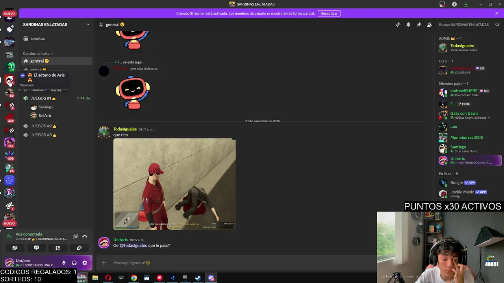This screenshot has width=504, height=283.
Task: Select the general text channel
Action: 56,61
